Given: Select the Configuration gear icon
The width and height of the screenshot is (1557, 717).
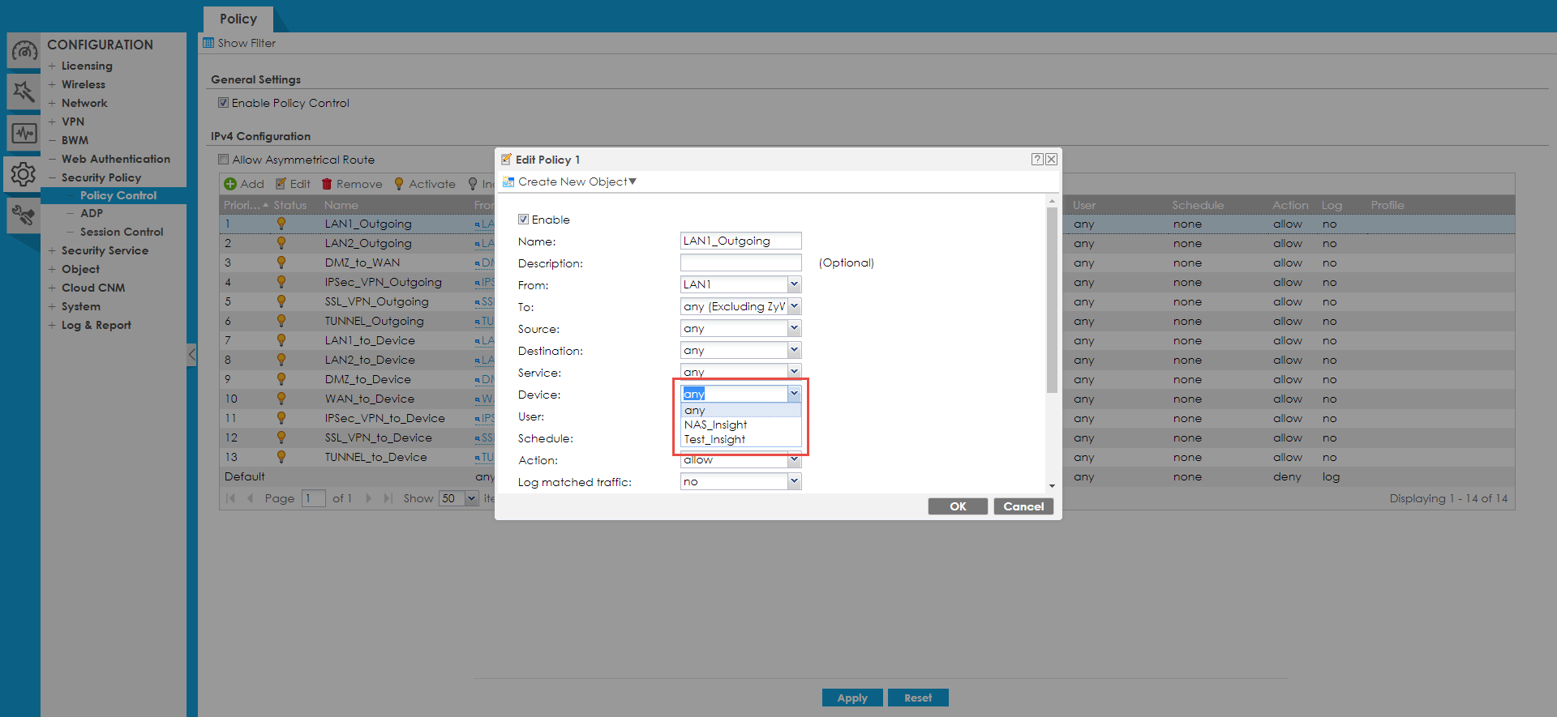Looking at the screenshot, I should pyautogui.click(x=24, y=173).
